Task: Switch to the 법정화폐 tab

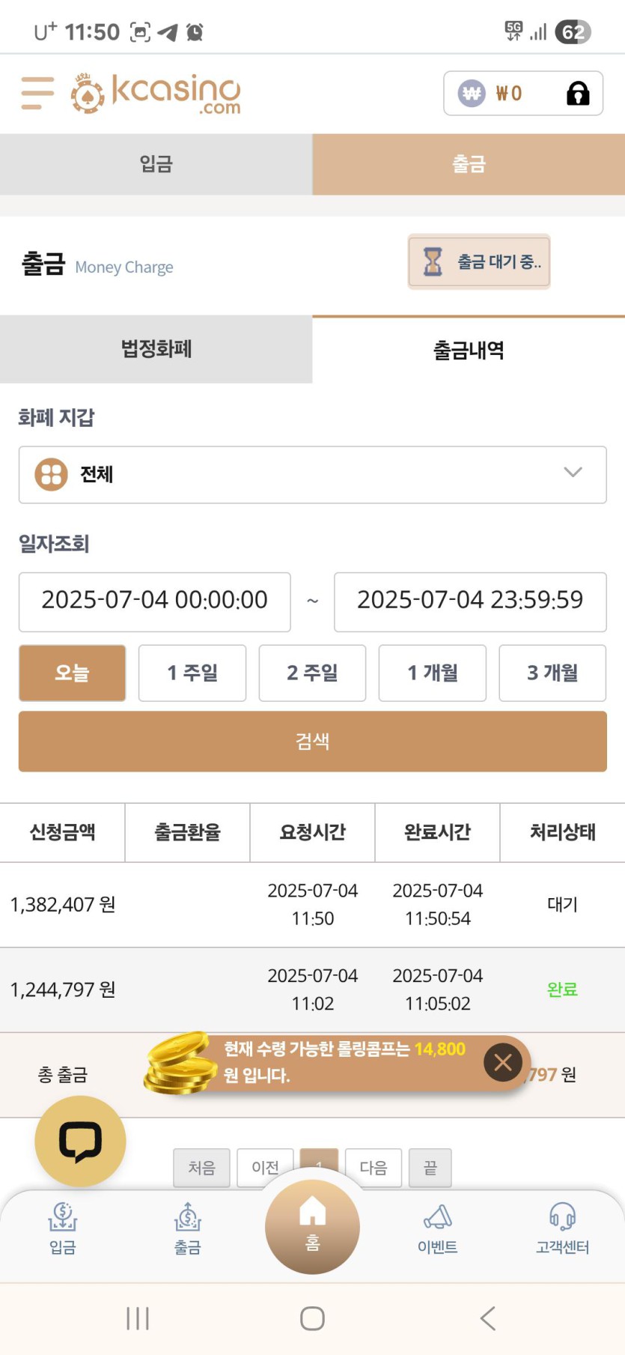Action: (156, 349)
